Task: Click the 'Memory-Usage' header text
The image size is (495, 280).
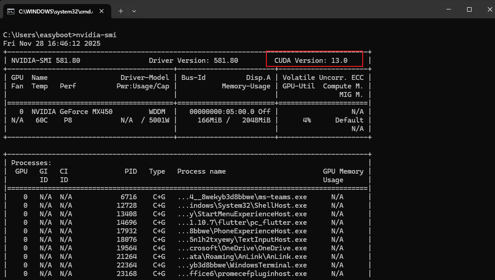Action: [x=246, y=86]
